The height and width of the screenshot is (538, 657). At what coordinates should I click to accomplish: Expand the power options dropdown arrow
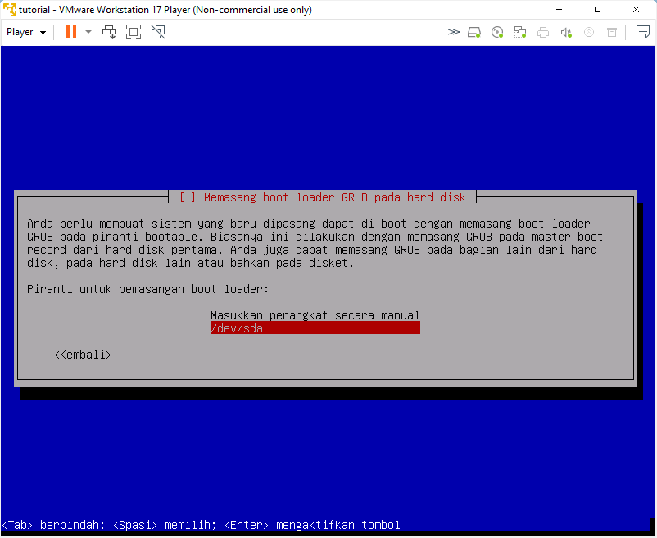tap(88, 32)
